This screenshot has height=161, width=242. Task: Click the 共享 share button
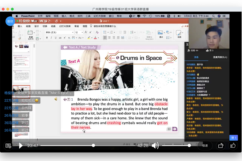[x=185, y=26]
